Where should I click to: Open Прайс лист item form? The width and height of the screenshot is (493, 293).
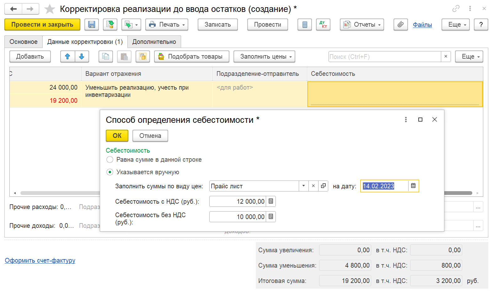tap(323, 186)
